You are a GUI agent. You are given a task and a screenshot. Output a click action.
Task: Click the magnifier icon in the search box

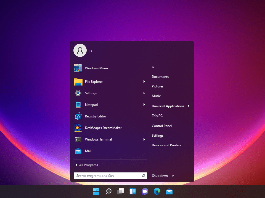[x=143, y=175]
